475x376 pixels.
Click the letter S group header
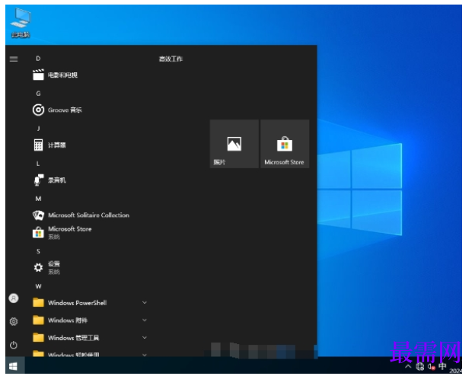(38, 251)
